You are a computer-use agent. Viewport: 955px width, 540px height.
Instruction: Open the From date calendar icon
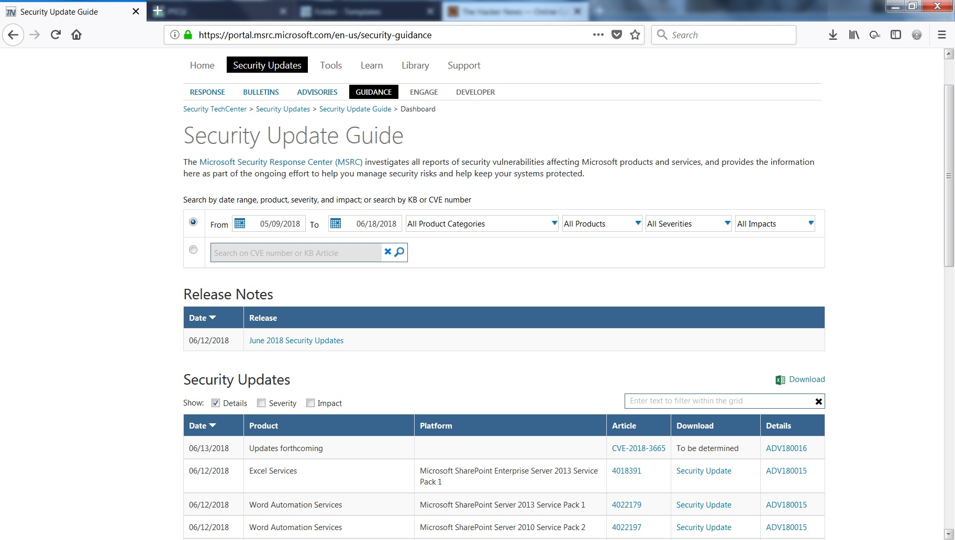tap(240, 223)
